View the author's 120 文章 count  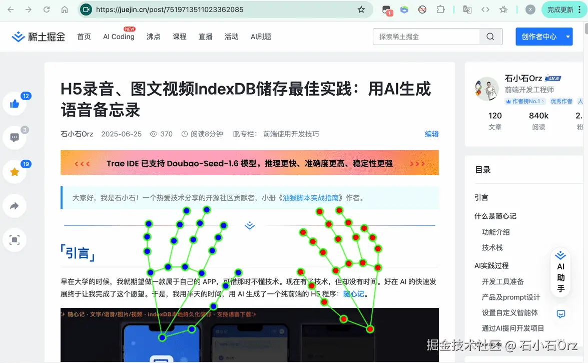pyautogui.click(x=495, y=121)
